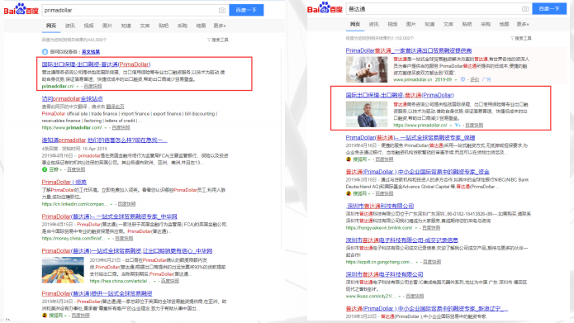
Task: Open the 让出口赊销更有信心_中华网 result title
Action: 127,251
